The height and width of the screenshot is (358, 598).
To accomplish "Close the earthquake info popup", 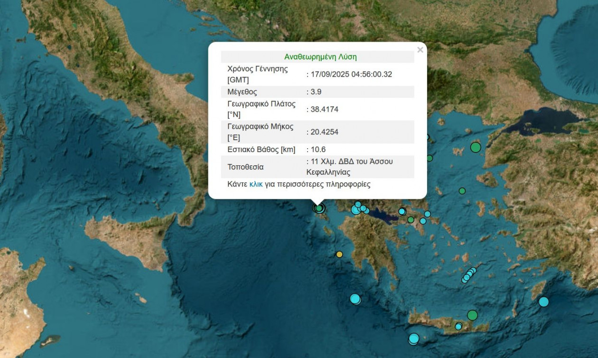I will pos(420,50).
